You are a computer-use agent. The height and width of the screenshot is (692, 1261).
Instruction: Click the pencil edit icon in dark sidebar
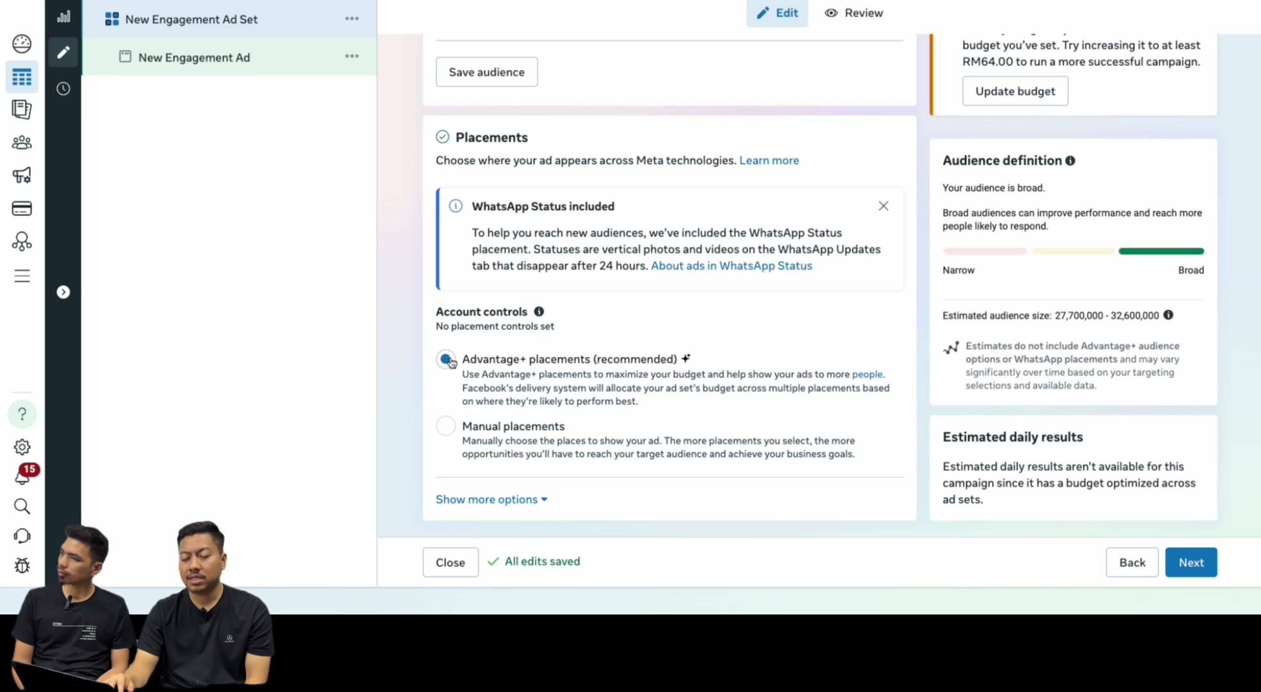(x=63, y=53)
